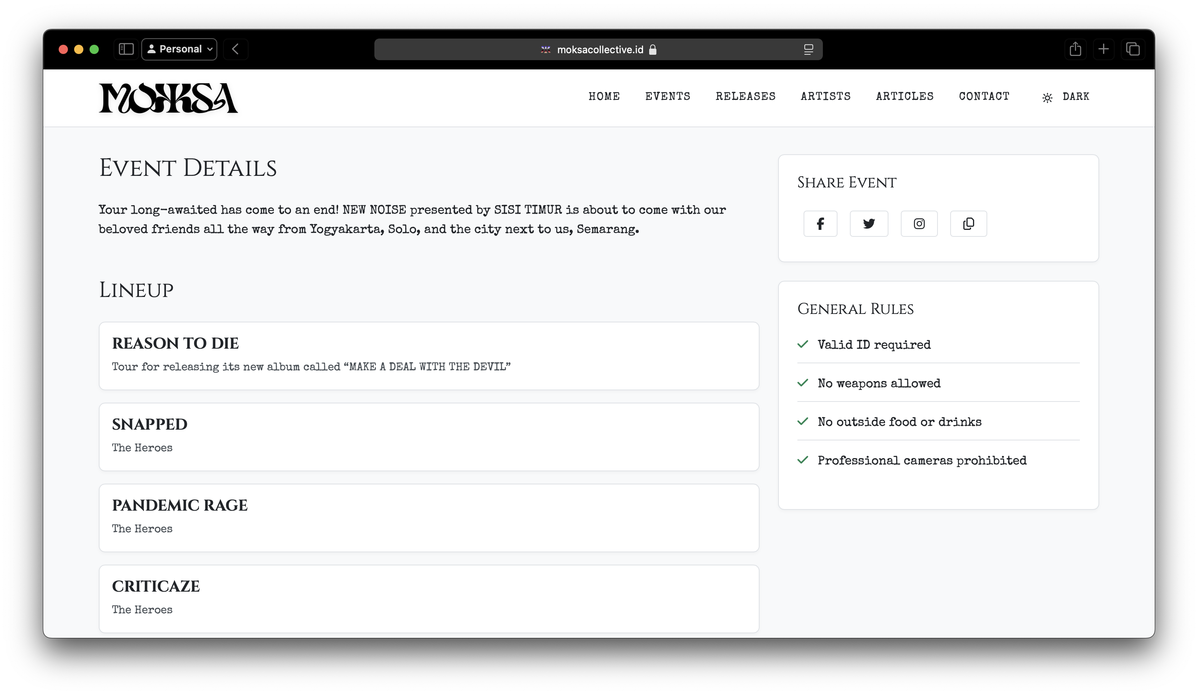This screenshot has width=1198, height=695.
Task: Open the EVENTS menu item
Action: tap(667, 96)
